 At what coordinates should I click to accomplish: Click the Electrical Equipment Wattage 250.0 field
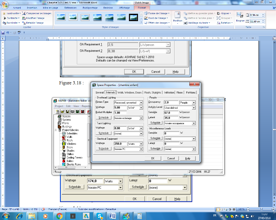click(120, 144)
